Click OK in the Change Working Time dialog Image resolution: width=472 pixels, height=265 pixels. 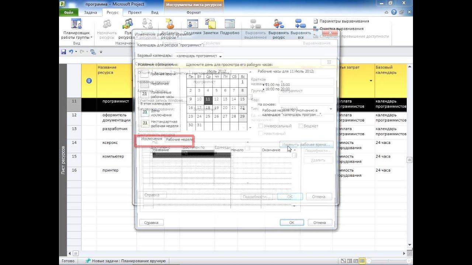292,223
